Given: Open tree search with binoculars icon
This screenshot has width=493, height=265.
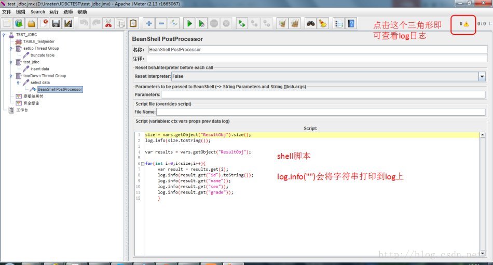Looking at the screenshot, I should point(311,23).
